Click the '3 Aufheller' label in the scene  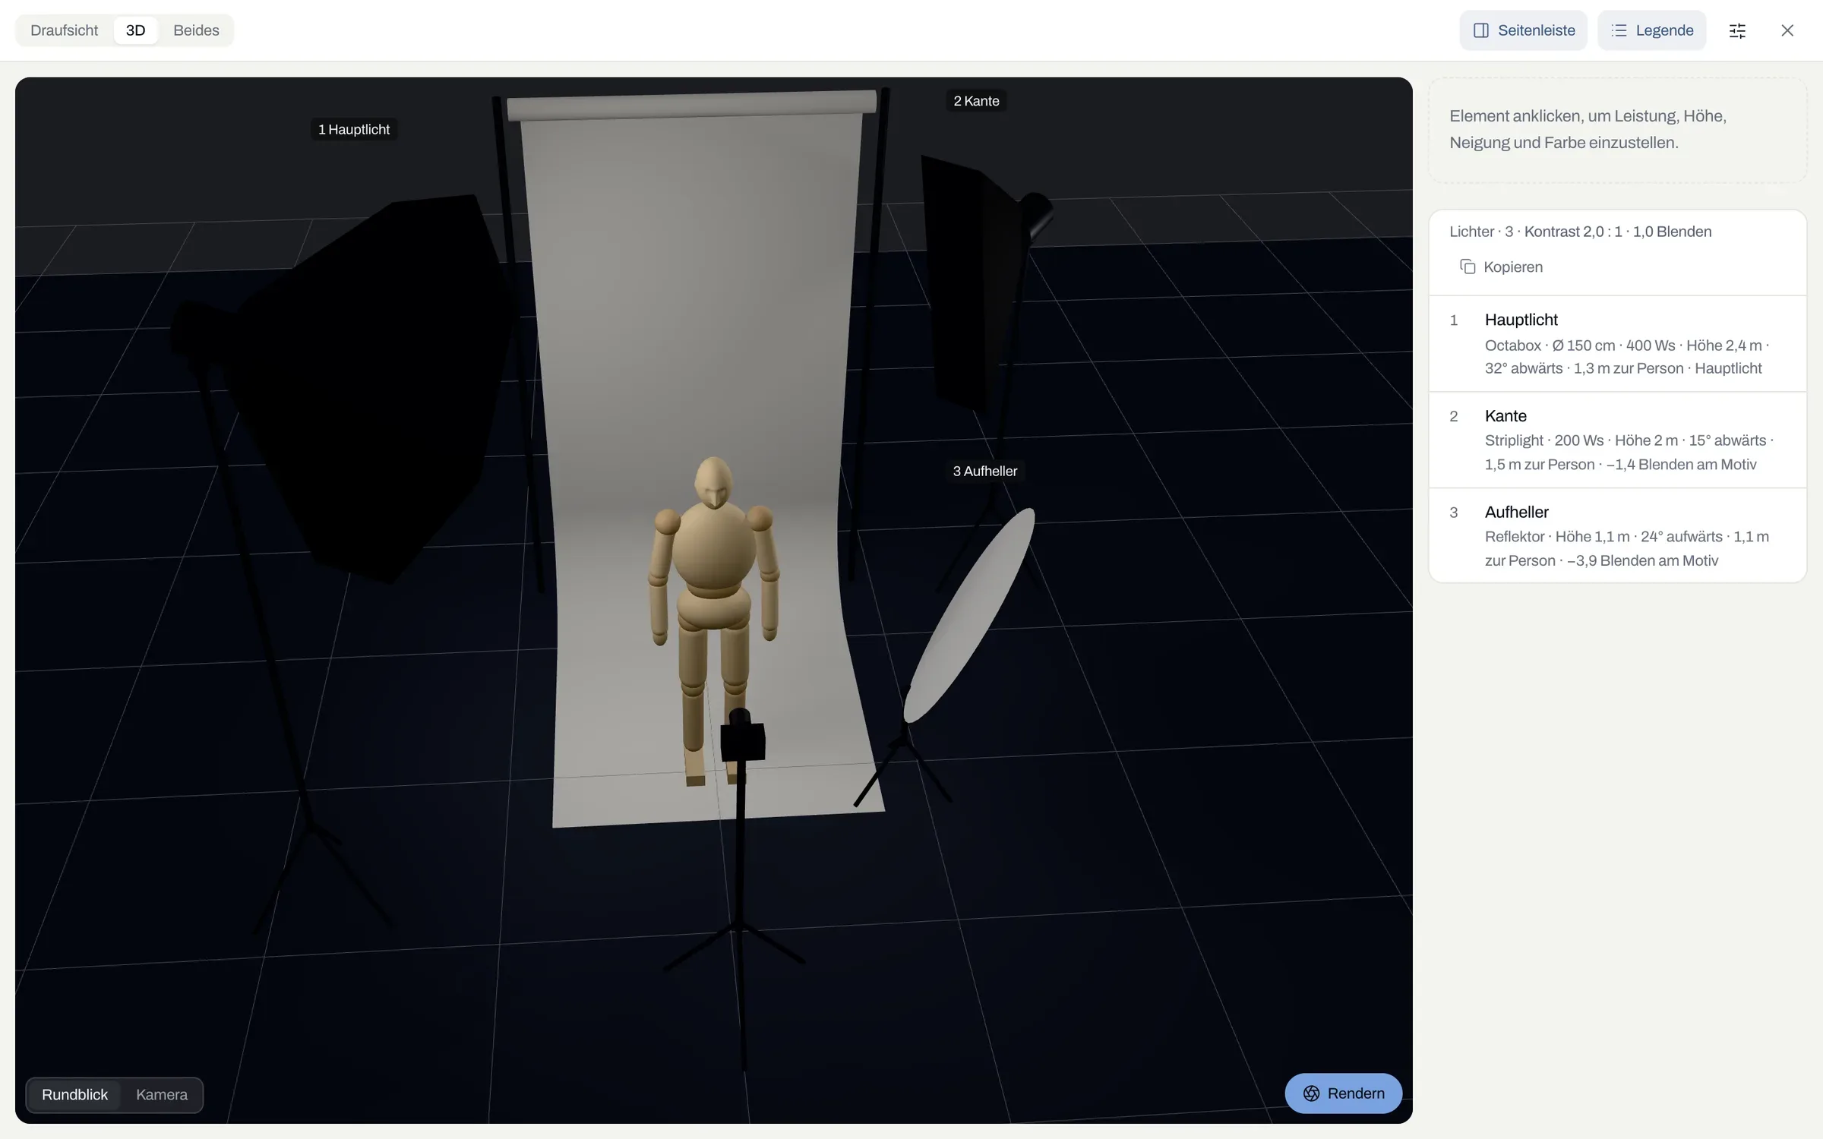tap(985, 471)
